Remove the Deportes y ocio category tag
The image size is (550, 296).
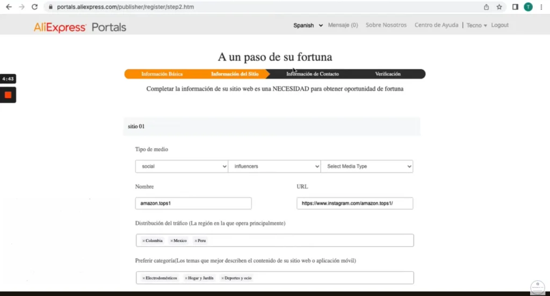coord(222,278)
